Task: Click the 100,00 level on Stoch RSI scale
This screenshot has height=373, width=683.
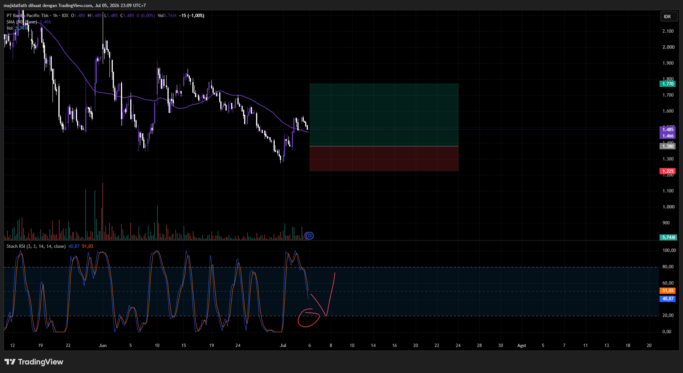Action: [669, 250]
